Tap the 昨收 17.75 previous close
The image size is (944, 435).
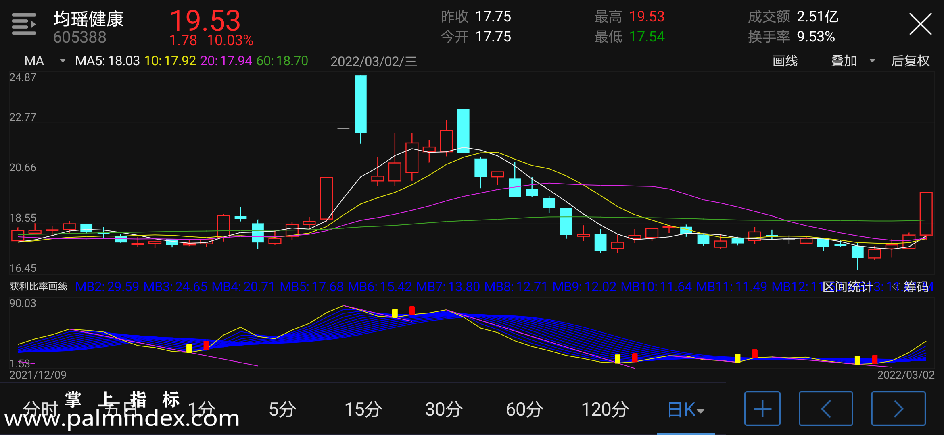point(476,17)
